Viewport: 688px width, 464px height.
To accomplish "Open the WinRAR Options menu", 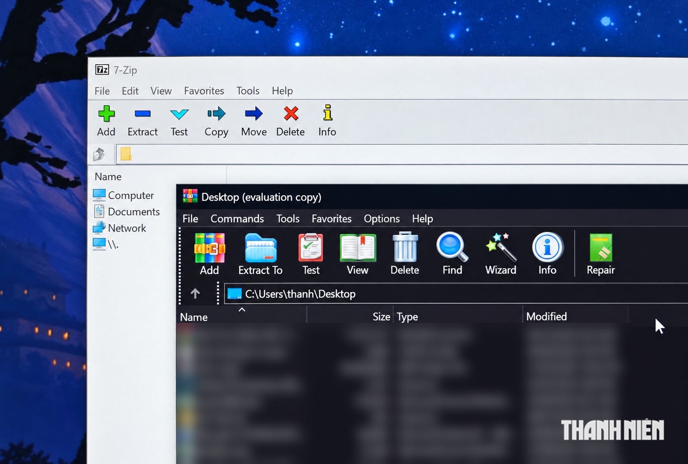I will (x=382, y=219).
